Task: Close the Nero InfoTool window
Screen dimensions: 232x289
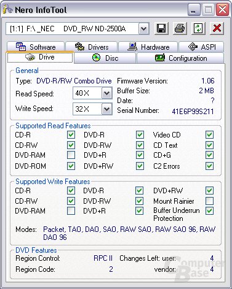Action: (222, 10)
